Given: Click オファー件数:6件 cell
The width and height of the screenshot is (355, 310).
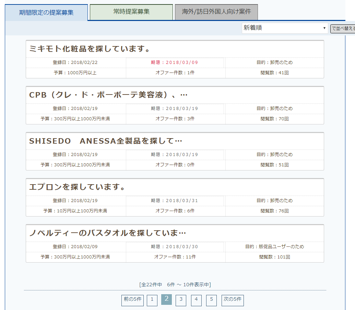Looking at the screenshot, I should point(175,211).
